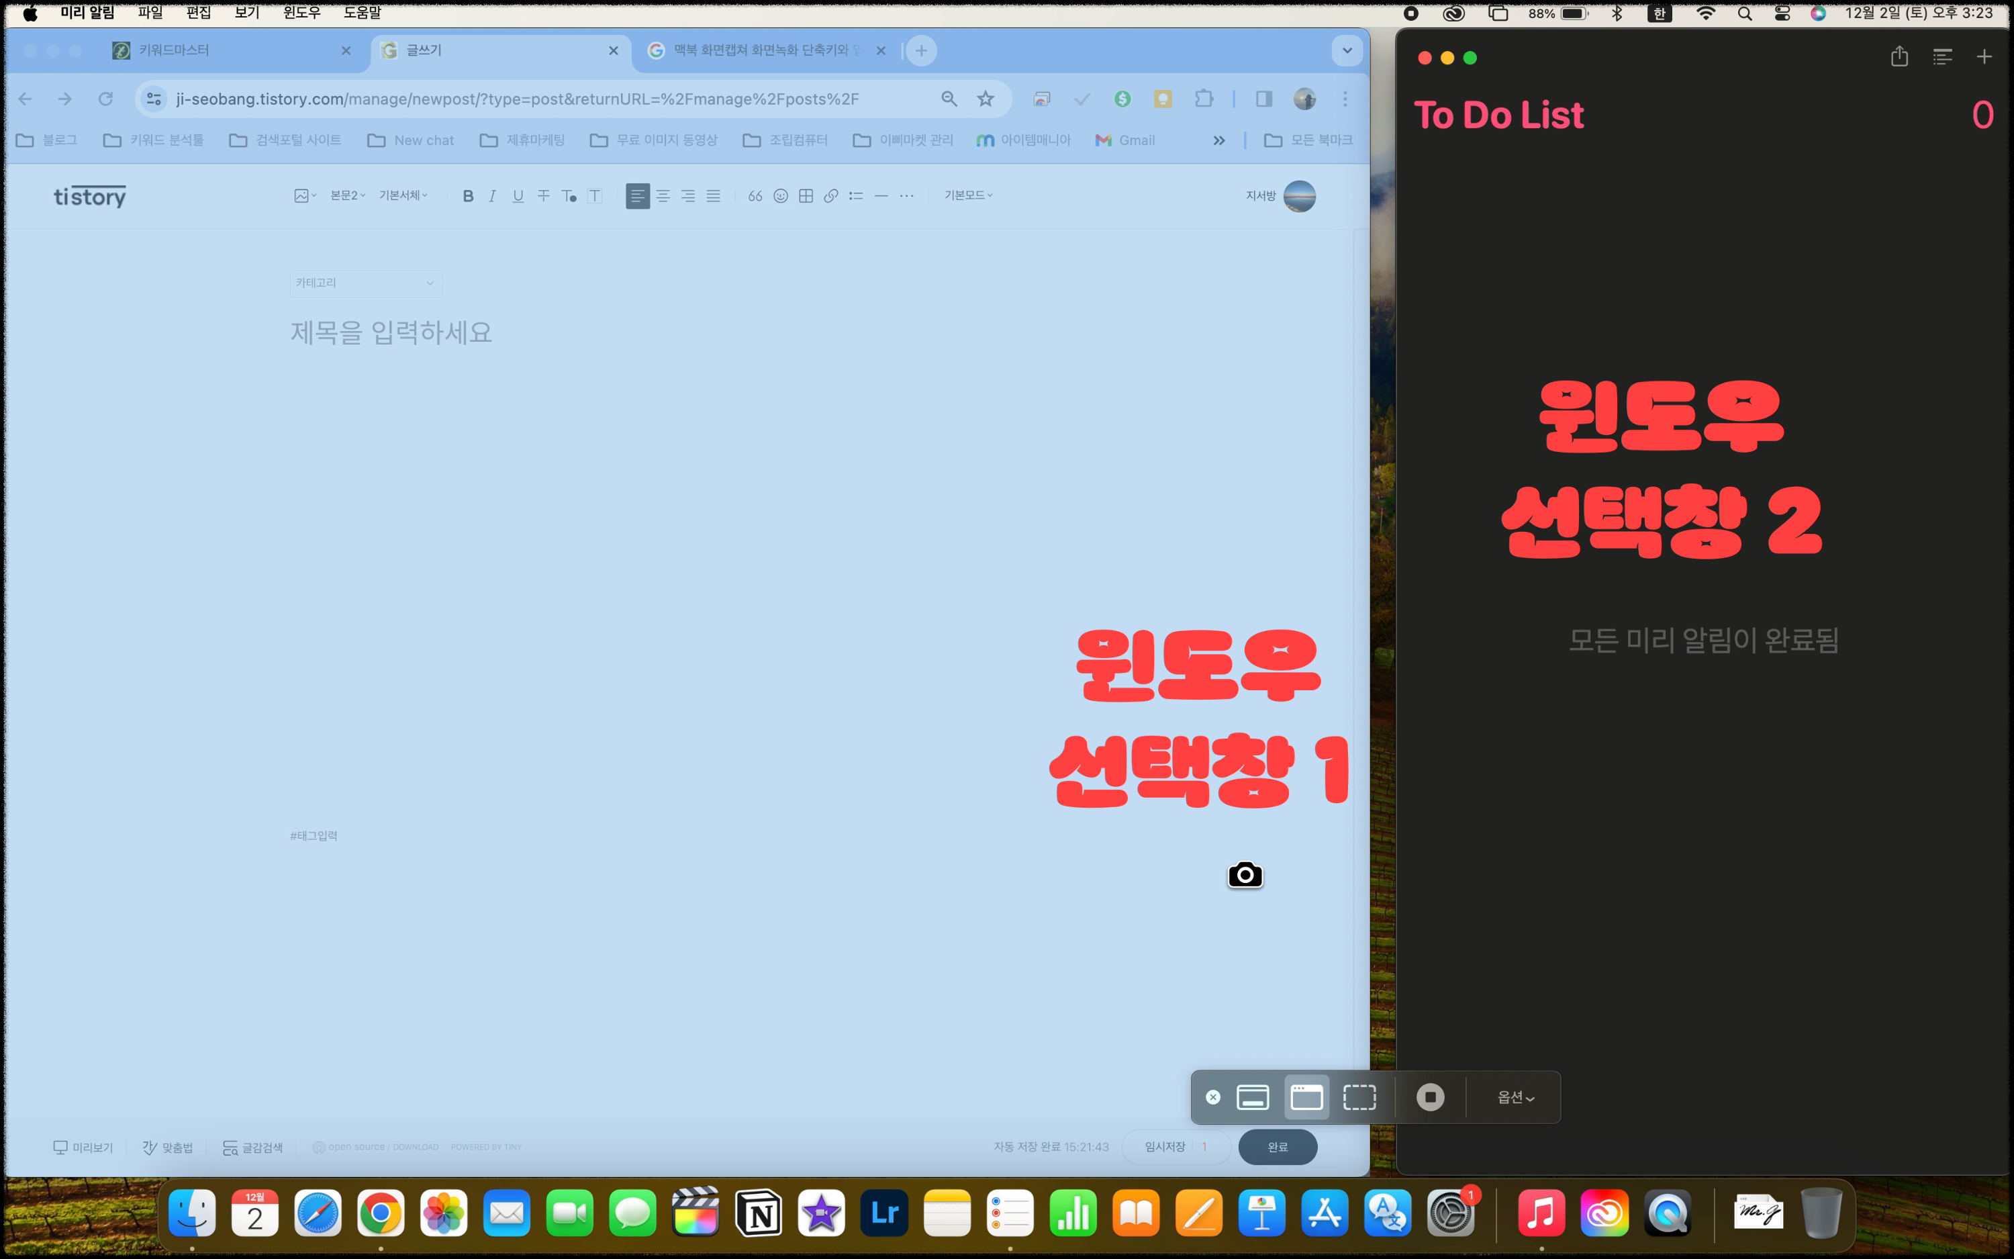Screen dimensions: 2014x1259
Task: Stop the screen recording
Action: tap(1430, 1097)
